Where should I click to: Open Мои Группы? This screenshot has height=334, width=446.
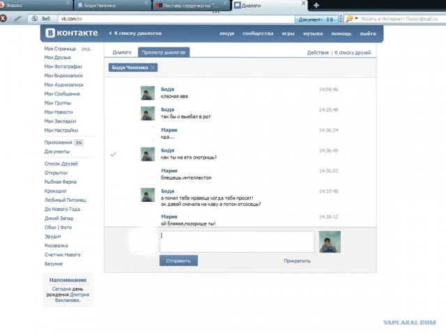(x=57, y=103)
